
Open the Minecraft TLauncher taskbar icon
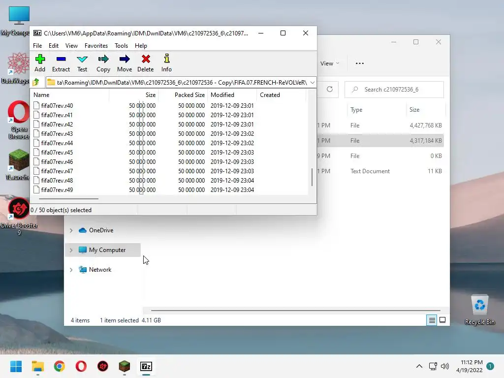tap(125, 366)
